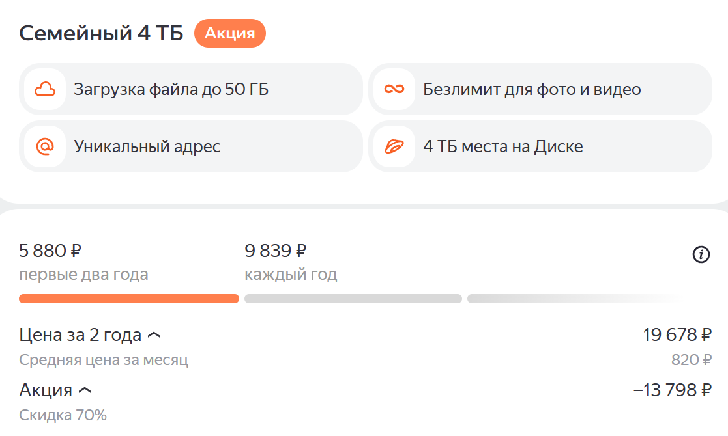Click the Скидка 70% text
728x436 pixels.
tap(63, 415)
